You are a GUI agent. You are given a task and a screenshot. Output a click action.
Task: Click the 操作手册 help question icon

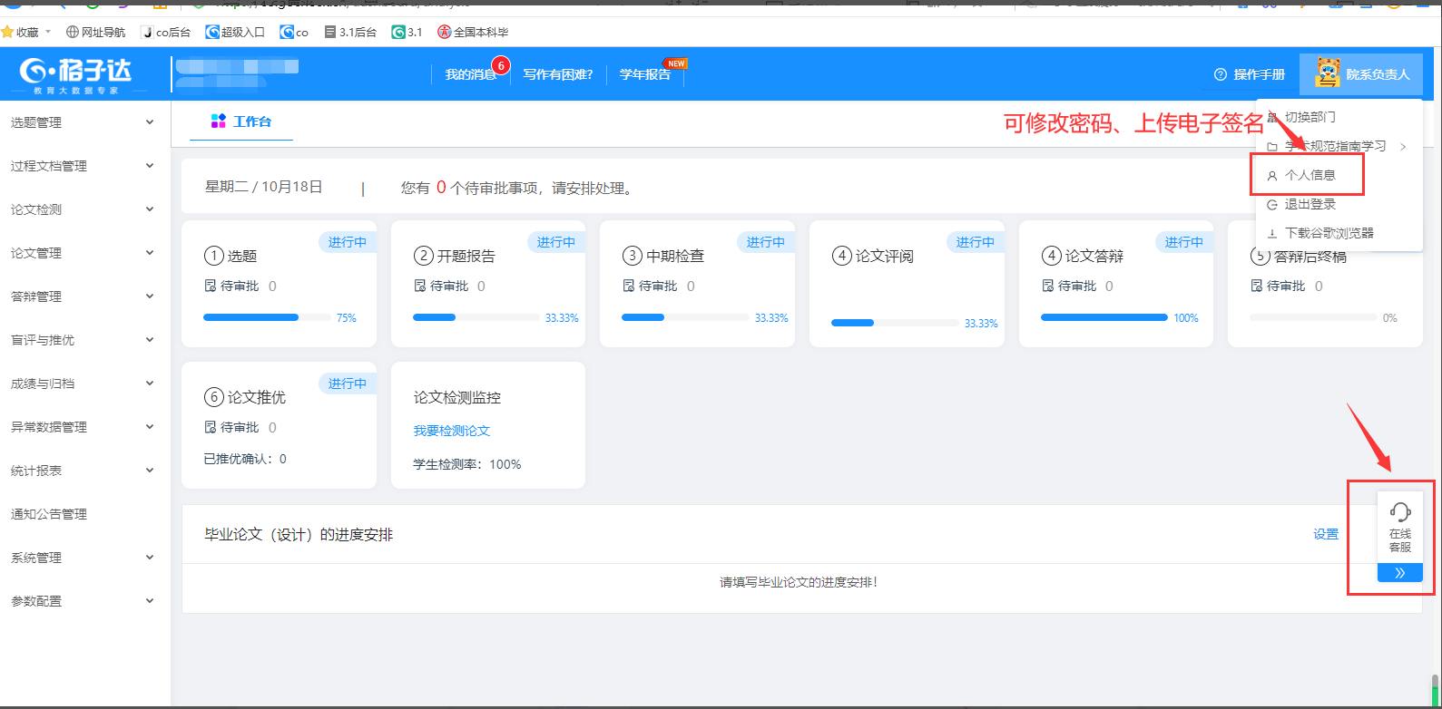[1221, 74]
